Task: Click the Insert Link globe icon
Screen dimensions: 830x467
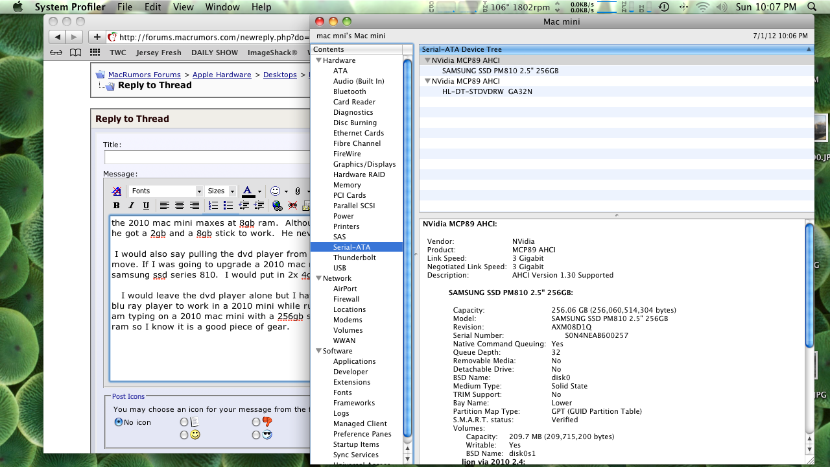Action: point(278,206)
